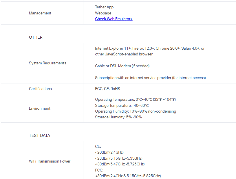Click the System Requirements label

click(x=47, y=63)
